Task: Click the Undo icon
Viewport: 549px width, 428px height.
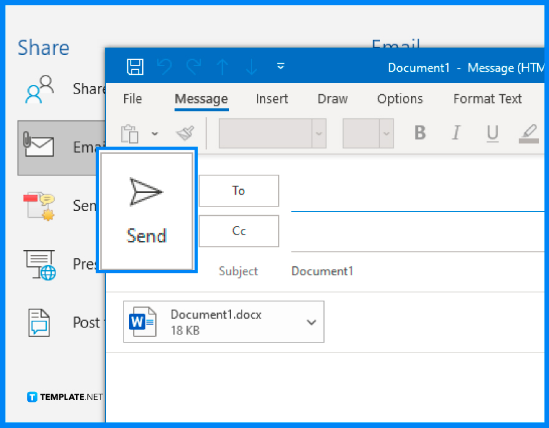Action: point(165,67)
